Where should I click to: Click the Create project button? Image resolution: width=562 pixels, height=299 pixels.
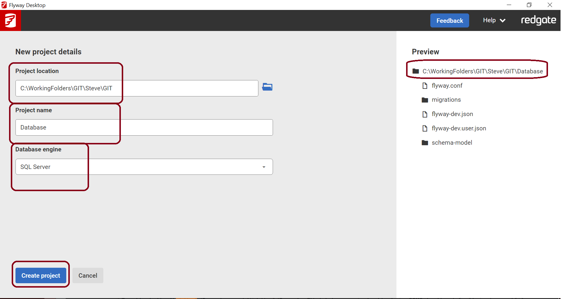[41, 275]
